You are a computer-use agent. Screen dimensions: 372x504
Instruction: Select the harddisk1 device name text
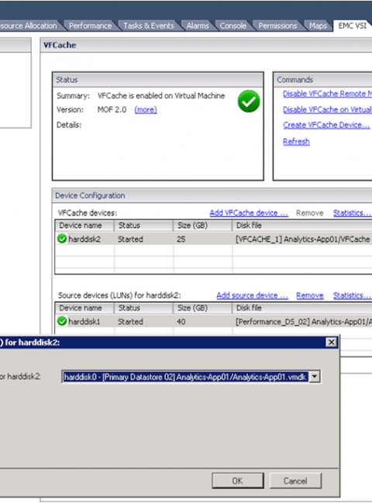(84, 322)
